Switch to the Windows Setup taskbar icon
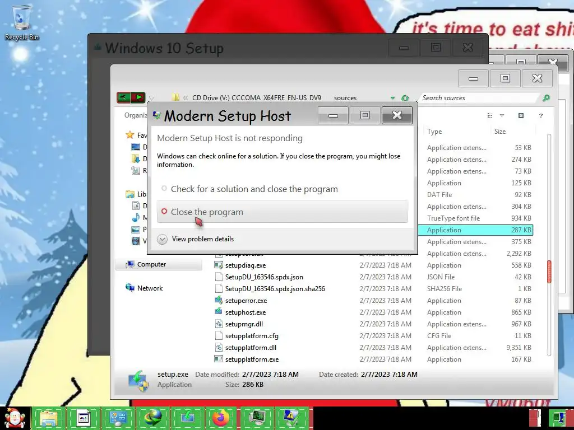Screen dimensions: 574x430 pos(187,418)
